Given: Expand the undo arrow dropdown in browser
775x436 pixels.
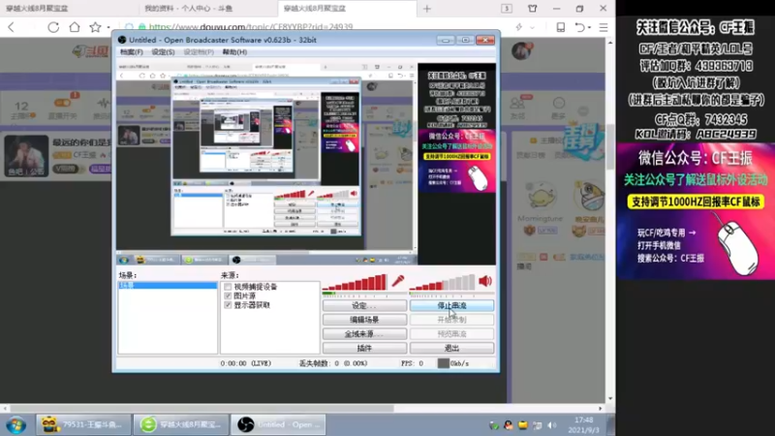Looking at the screenshot, I should pos(590,27).
